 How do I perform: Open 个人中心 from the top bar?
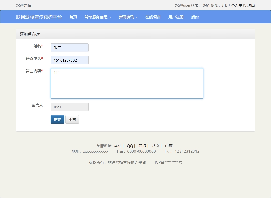click(238, 5)
